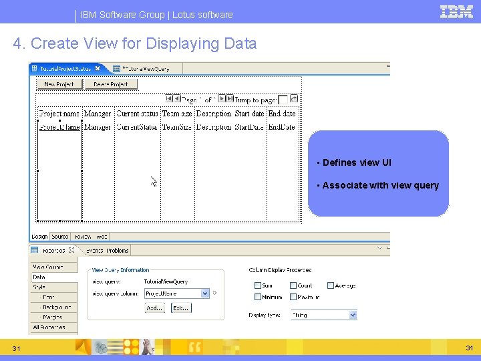
Task: Go to next page in pager
Action: (222, 98)
